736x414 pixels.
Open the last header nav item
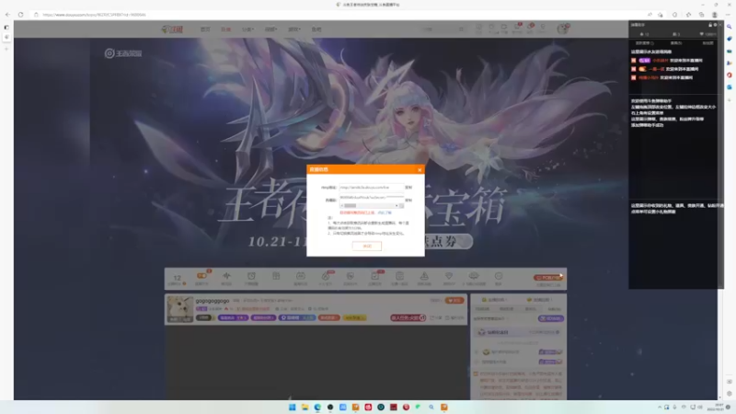[x=316, y=29]
